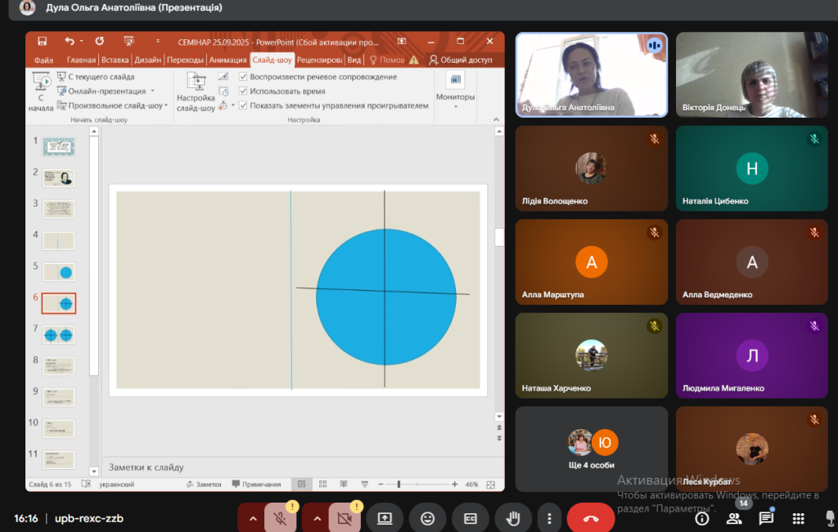The width and height of the screenshot is (838, 532).
Task: Select slide 7 thumbnail with two circles
Action: (x=58, y=335)
